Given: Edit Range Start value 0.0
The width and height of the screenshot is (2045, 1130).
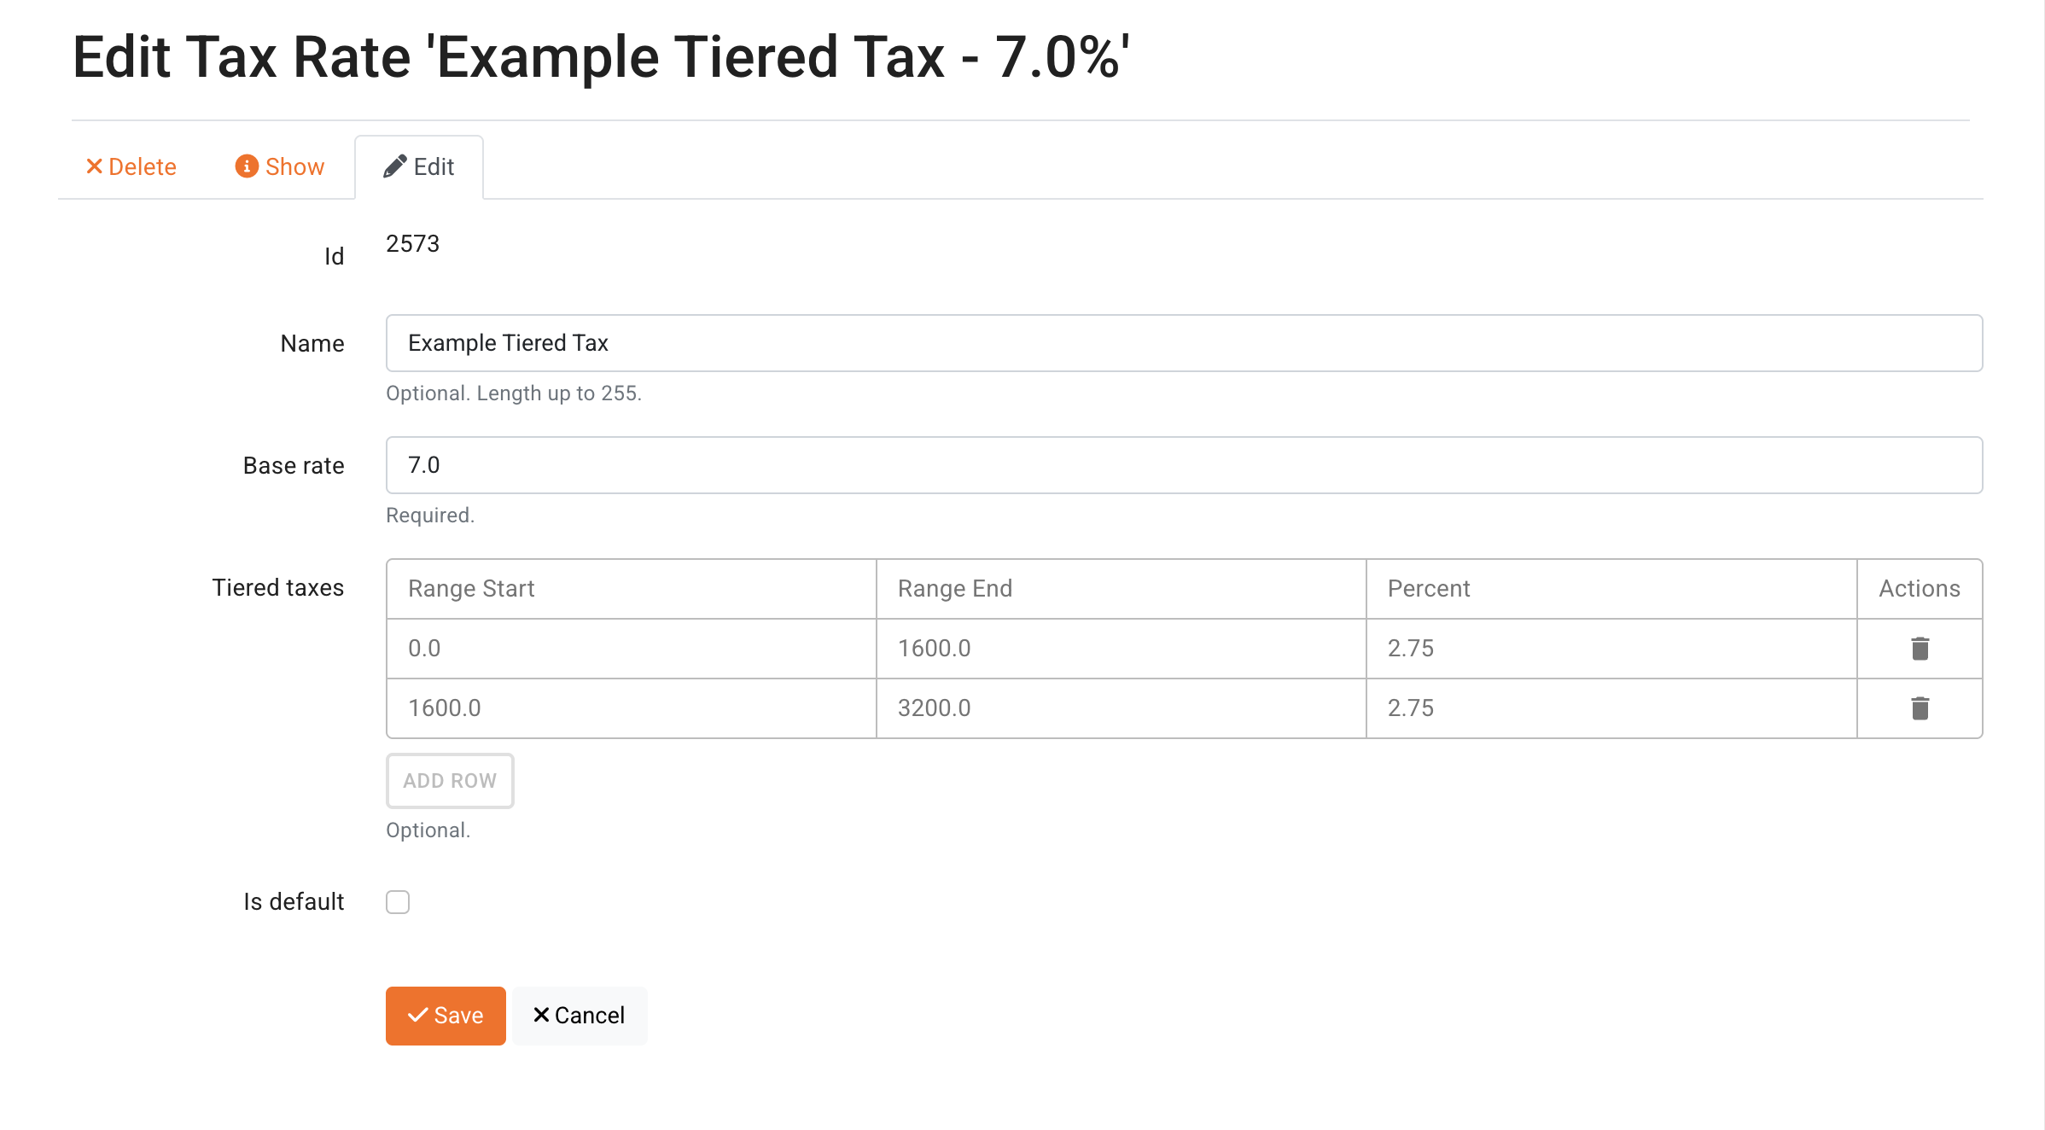Looking at the screenshot, I should [x=631, y=649].
